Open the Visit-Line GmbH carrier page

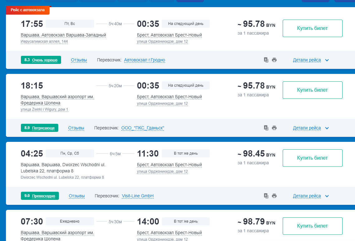click(138, 196)
